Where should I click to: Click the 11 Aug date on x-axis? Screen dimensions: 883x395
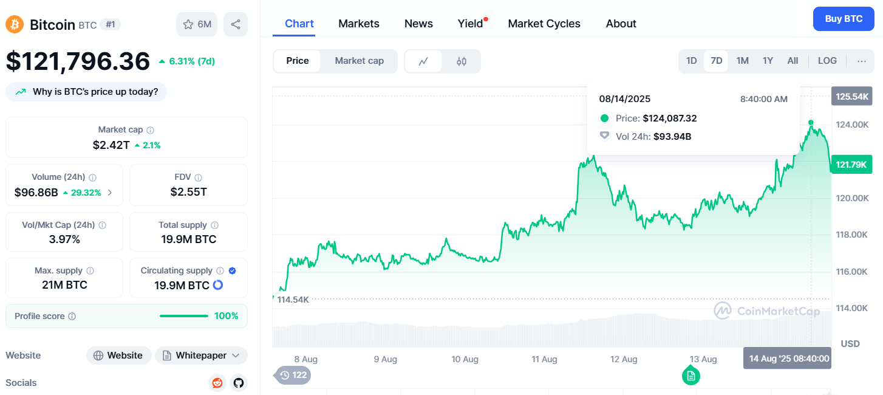point(544,359)
